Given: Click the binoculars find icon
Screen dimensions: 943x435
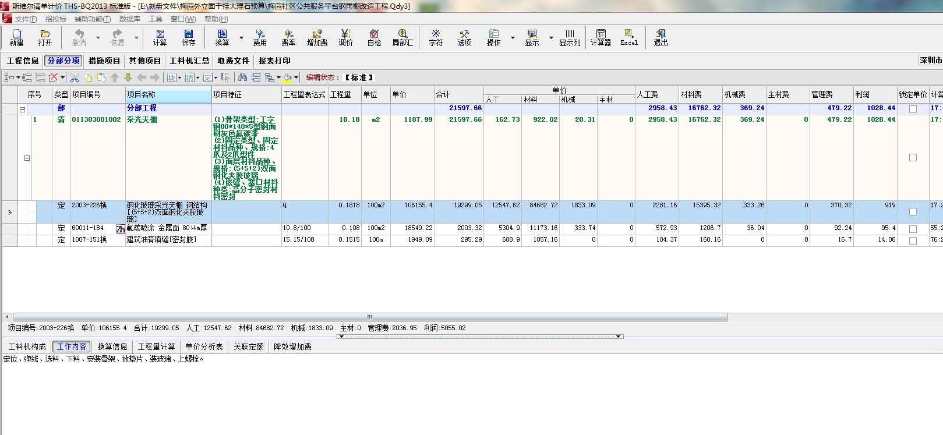Looking at the screenshot, I should click(x=242, y=77).
